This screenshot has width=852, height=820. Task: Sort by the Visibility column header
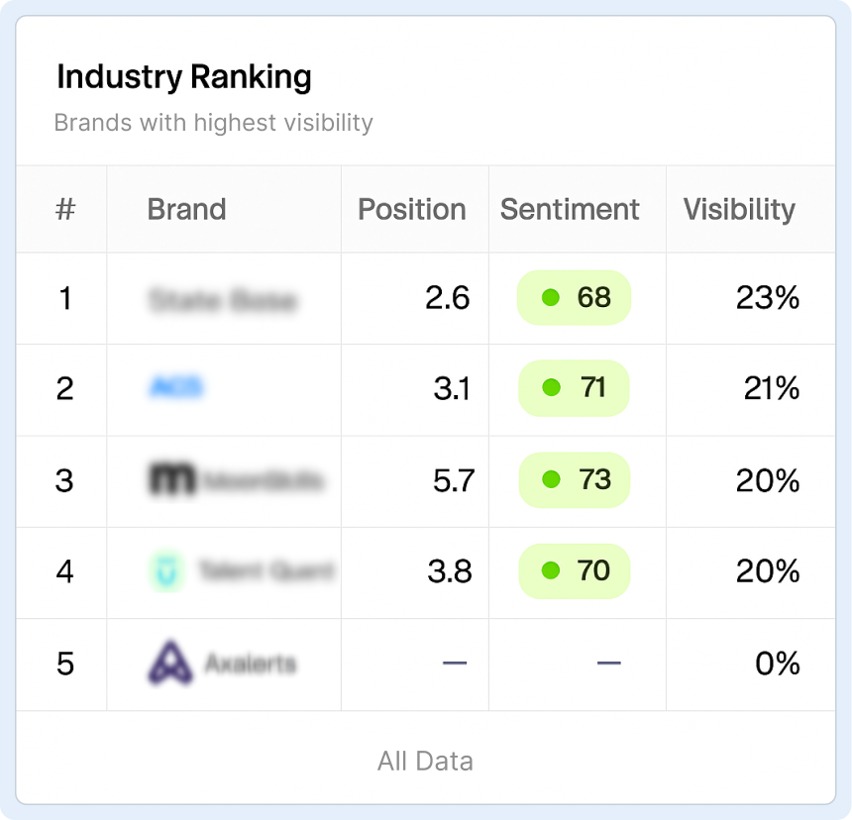coord(739,210)
